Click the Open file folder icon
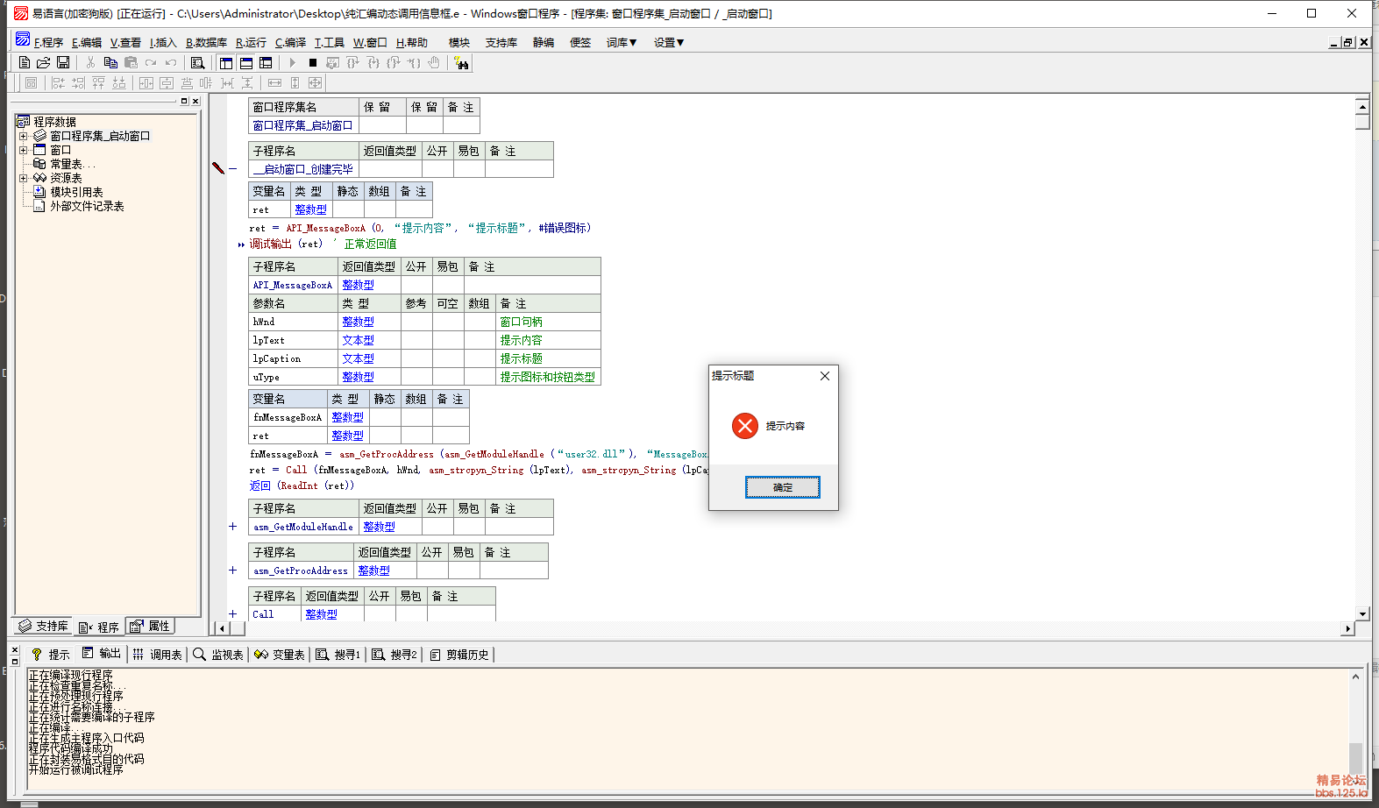The height and width of the screenshot is (808, 1379). point(44,63)
